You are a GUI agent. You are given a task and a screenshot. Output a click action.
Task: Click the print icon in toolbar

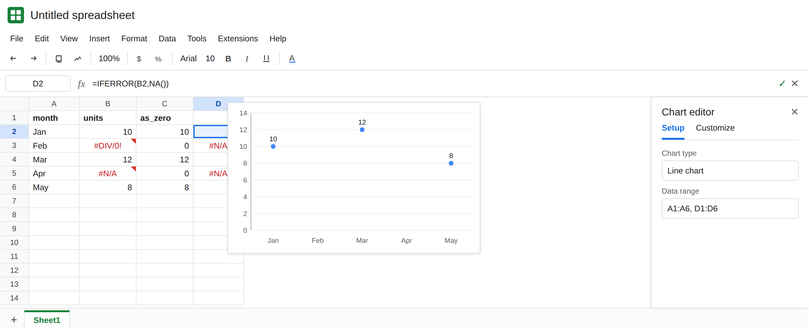pos(59,59)
